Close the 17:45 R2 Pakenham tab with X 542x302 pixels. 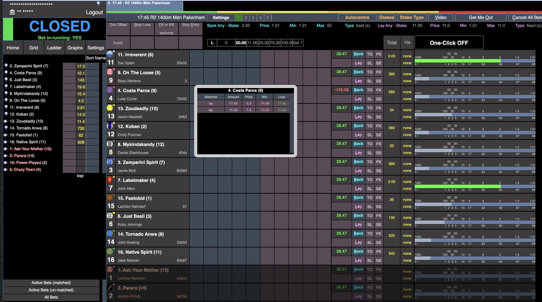[x=109, y=3]
